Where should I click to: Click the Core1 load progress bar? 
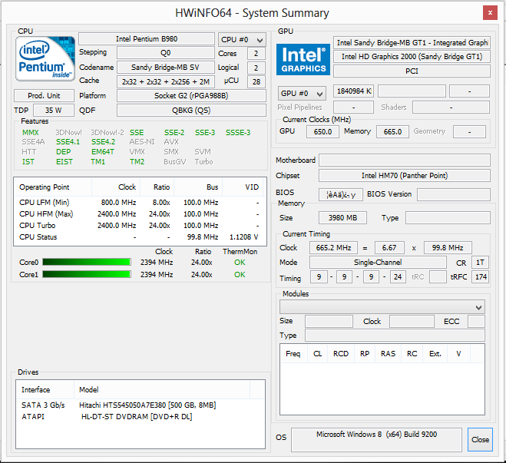(x=87, y=274)
